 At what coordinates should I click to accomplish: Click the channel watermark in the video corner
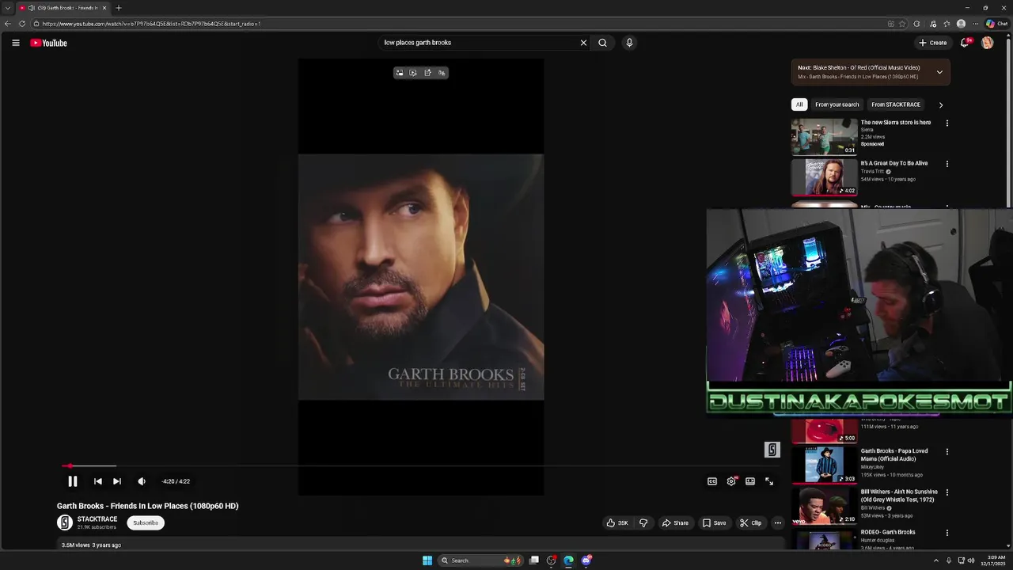(x=772, y=450)
